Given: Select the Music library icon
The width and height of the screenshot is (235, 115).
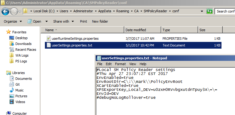Looking at the screenshot, I should [x=12, y=90].
